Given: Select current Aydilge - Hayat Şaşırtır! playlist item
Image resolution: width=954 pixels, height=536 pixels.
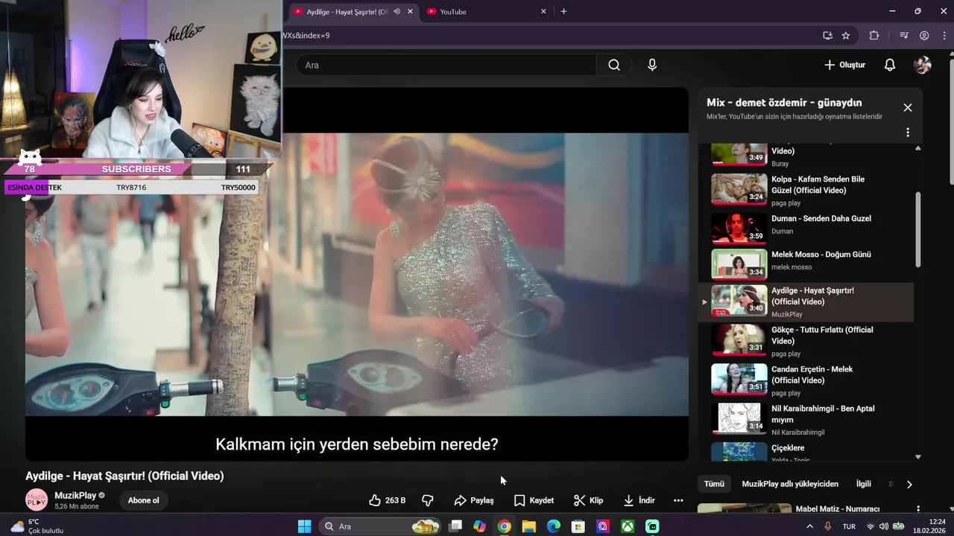Looking at the screenshot, I should click(x=806, y=301).
